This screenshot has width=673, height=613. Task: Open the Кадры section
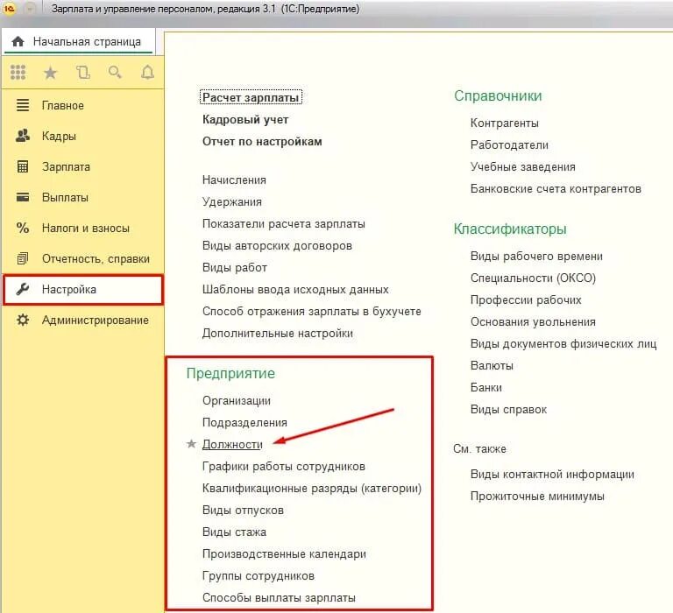pyautogui.click(x=83, y=136)
